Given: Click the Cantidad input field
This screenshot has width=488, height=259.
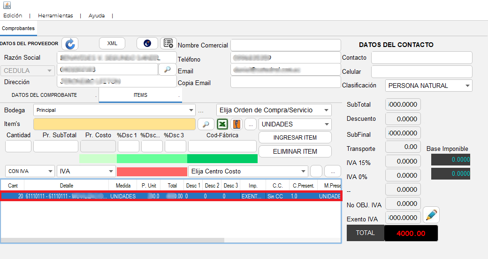Looking at the screenshot, I should pos(18,146).
